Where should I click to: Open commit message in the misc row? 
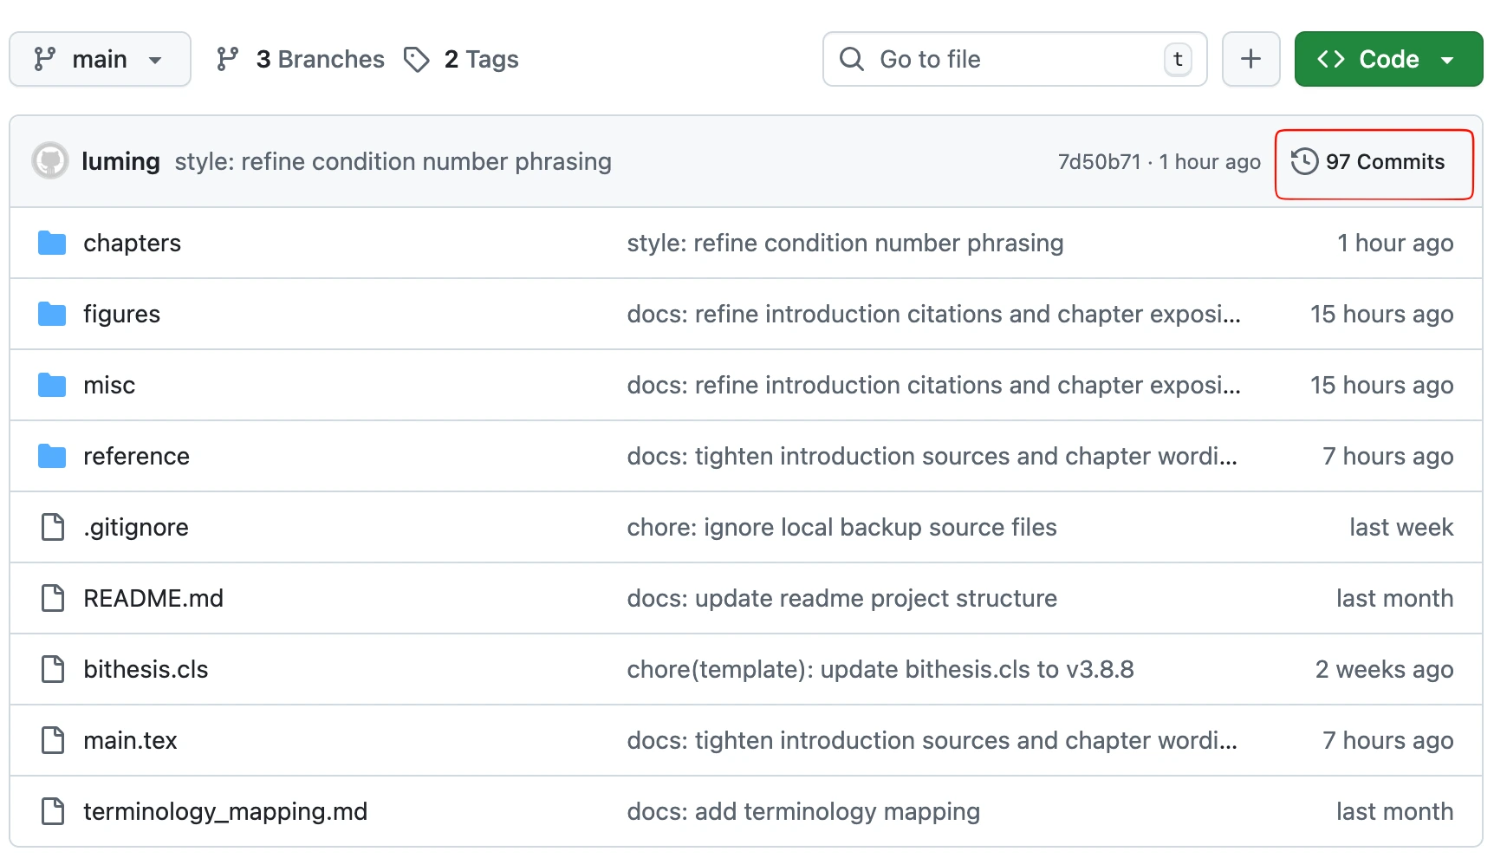click(933, 385)
